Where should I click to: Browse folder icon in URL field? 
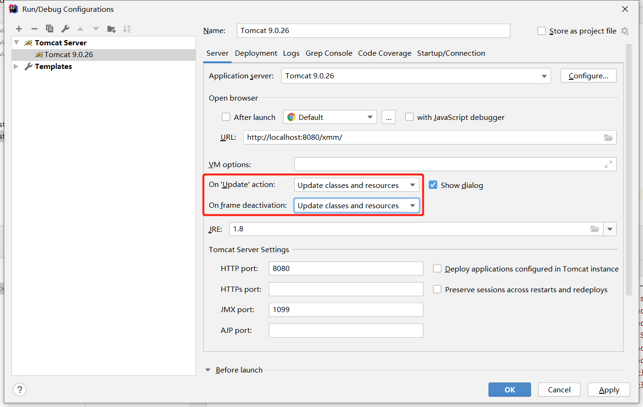coord(609,137)
